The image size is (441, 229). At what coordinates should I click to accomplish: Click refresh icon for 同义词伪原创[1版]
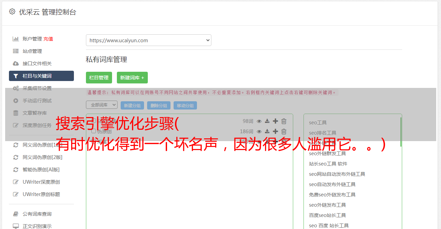pyautogui.click(x=16, y=145)
